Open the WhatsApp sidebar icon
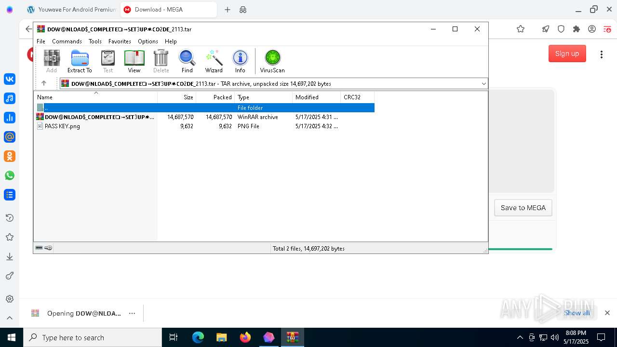The width and height of the screenshot is (617, 347). 10,175
